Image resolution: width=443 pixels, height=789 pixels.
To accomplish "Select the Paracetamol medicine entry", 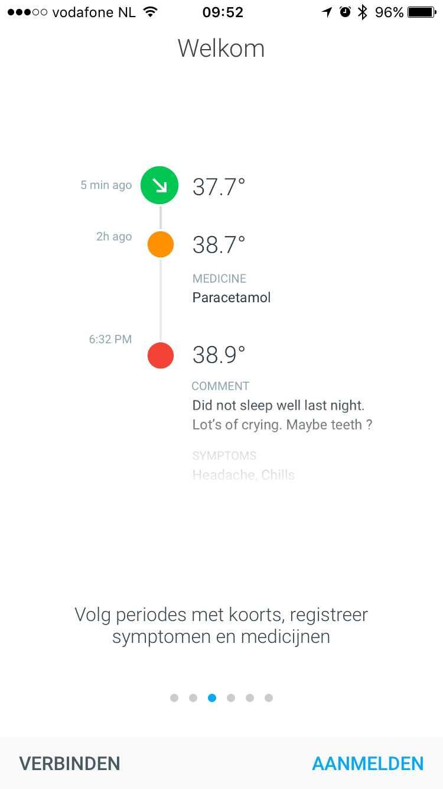I will [232, 298].
